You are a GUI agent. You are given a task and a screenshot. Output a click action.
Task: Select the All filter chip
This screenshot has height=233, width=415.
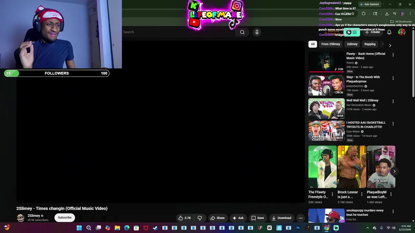[x=313, y=44]
